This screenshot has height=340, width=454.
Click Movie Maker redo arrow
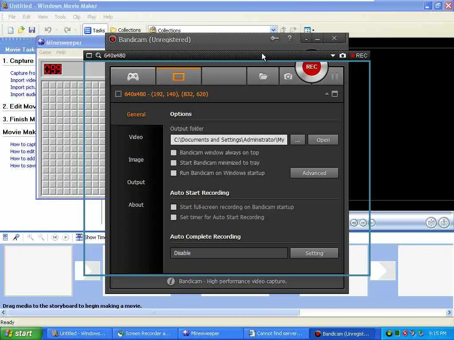click(x=67, y=30)
